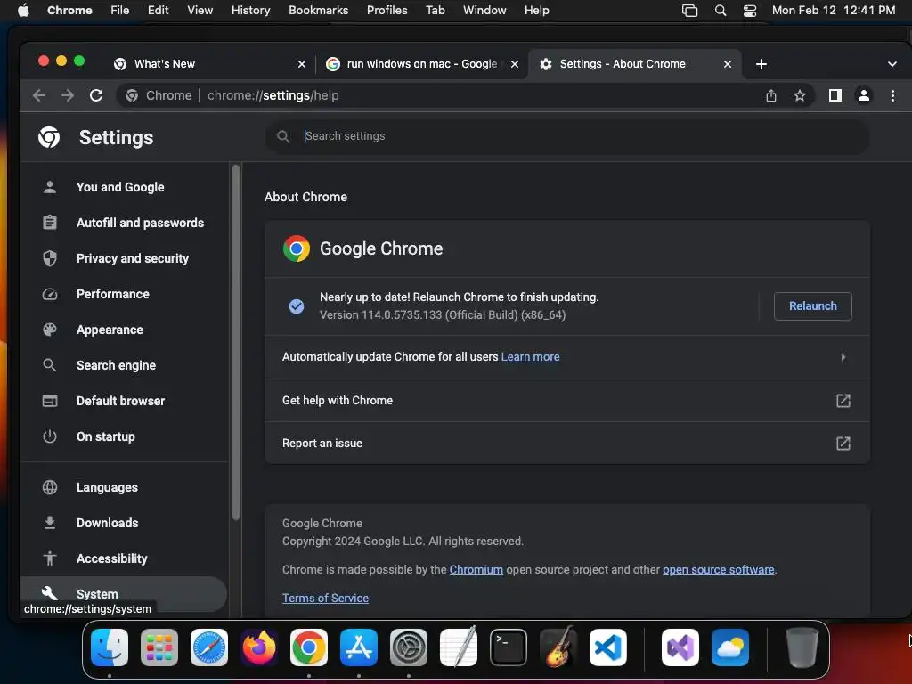912x684 pixels.
Task: Toggle Chrome side panel
Action: point(835,95)
